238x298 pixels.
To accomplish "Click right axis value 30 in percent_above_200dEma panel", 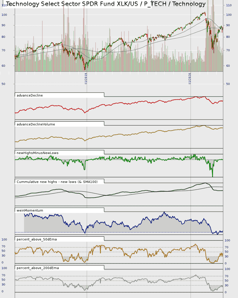I will pos(227,285).
